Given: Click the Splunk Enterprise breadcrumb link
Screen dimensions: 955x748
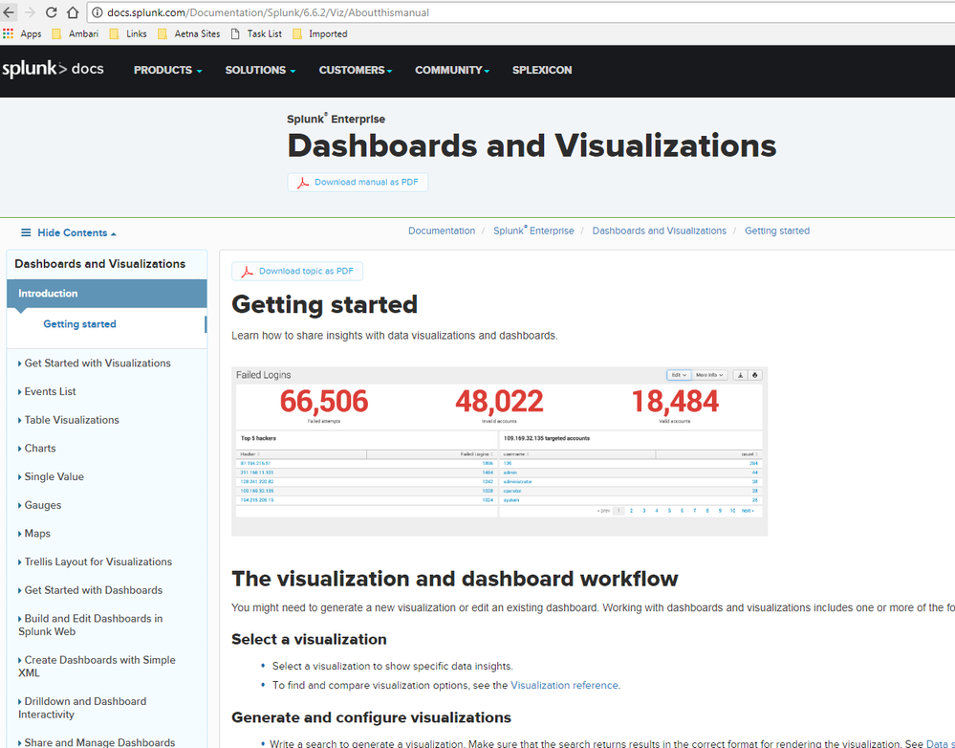Looking at the screenshot, I should point(533,231).
